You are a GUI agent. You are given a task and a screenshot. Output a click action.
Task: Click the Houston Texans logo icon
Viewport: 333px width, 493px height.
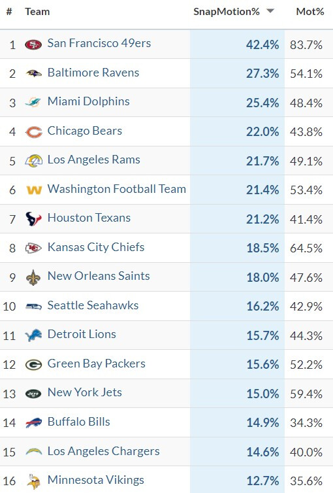(33, 219)
